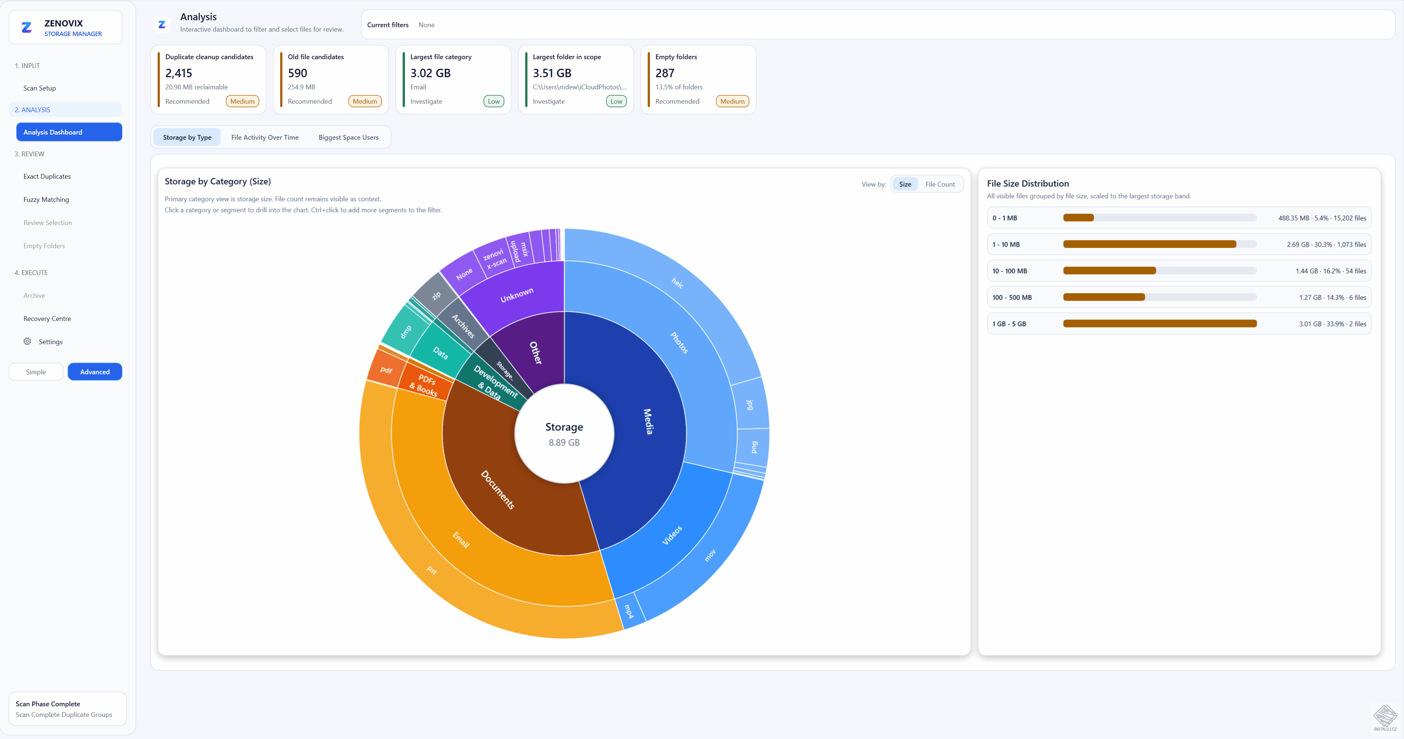The width and height of the screenshot is (1404, 739).
Task: Click the Storage 8.89 GB chart center
Action: pyautogui.click(x=564, y=433)
